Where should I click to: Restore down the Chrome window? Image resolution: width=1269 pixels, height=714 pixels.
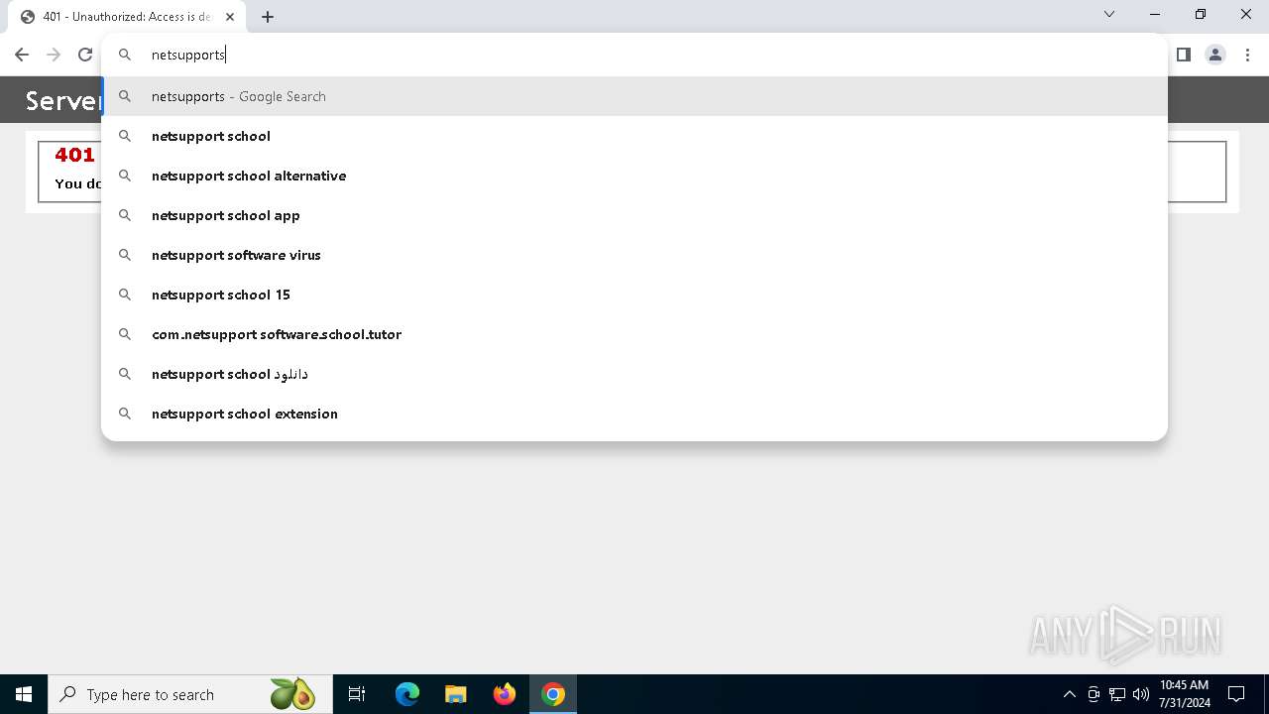(1201, 14)
